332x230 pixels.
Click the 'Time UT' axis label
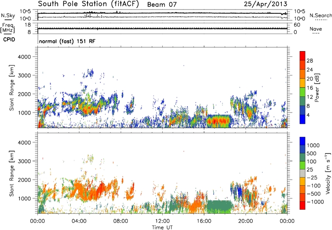[x=162, y=228]
